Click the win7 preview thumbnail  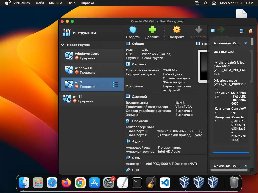point(203,66)
